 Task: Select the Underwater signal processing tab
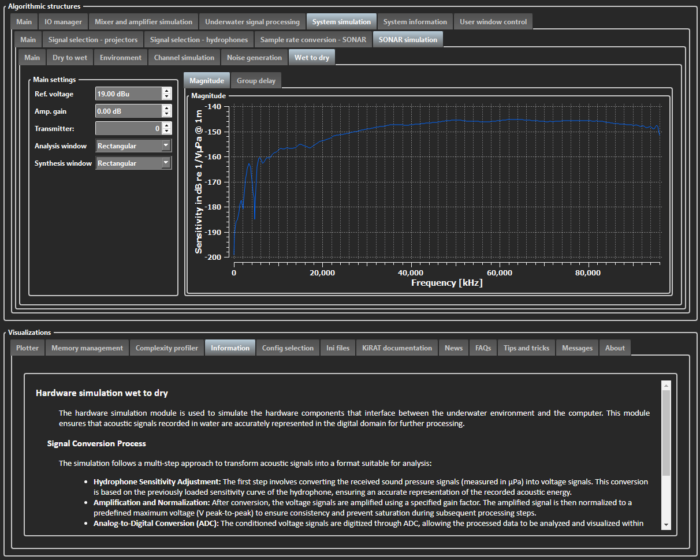tap(252, 22)
